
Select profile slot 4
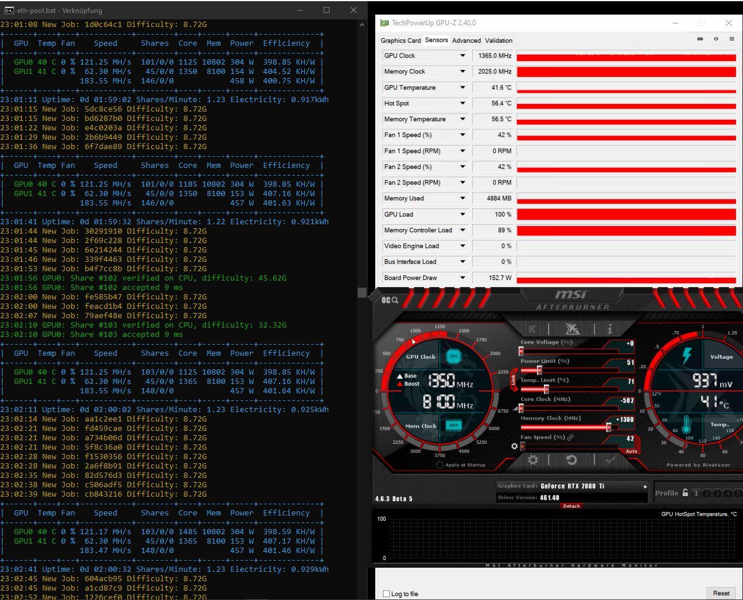coord(728,493)
